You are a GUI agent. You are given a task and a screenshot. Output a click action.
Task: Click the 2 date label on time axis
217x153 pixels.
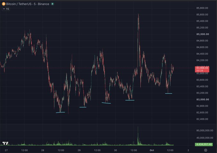click(188, 150)
